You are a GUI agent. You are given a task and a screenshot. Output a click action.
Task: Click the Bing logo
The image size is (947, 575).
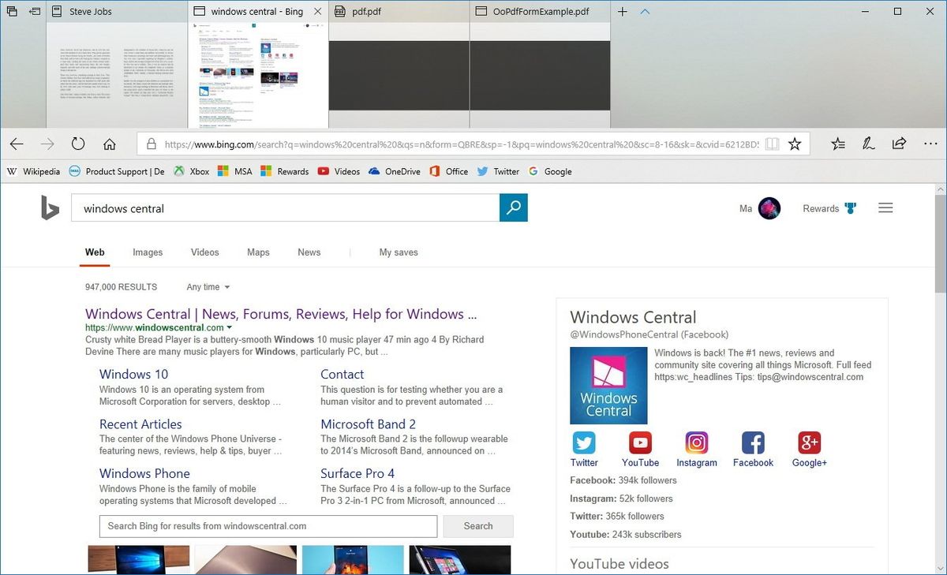(49, 207)
